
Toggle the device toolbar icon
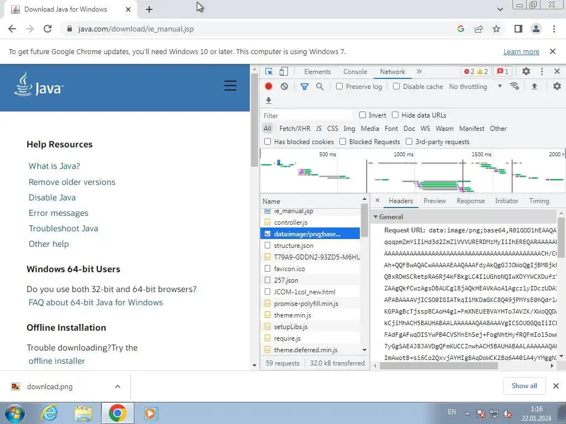(284, 71)
